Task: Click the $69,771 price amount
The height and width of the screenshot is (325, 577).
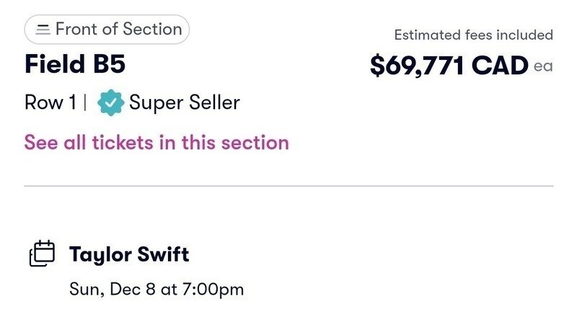Action: (418, 66)
